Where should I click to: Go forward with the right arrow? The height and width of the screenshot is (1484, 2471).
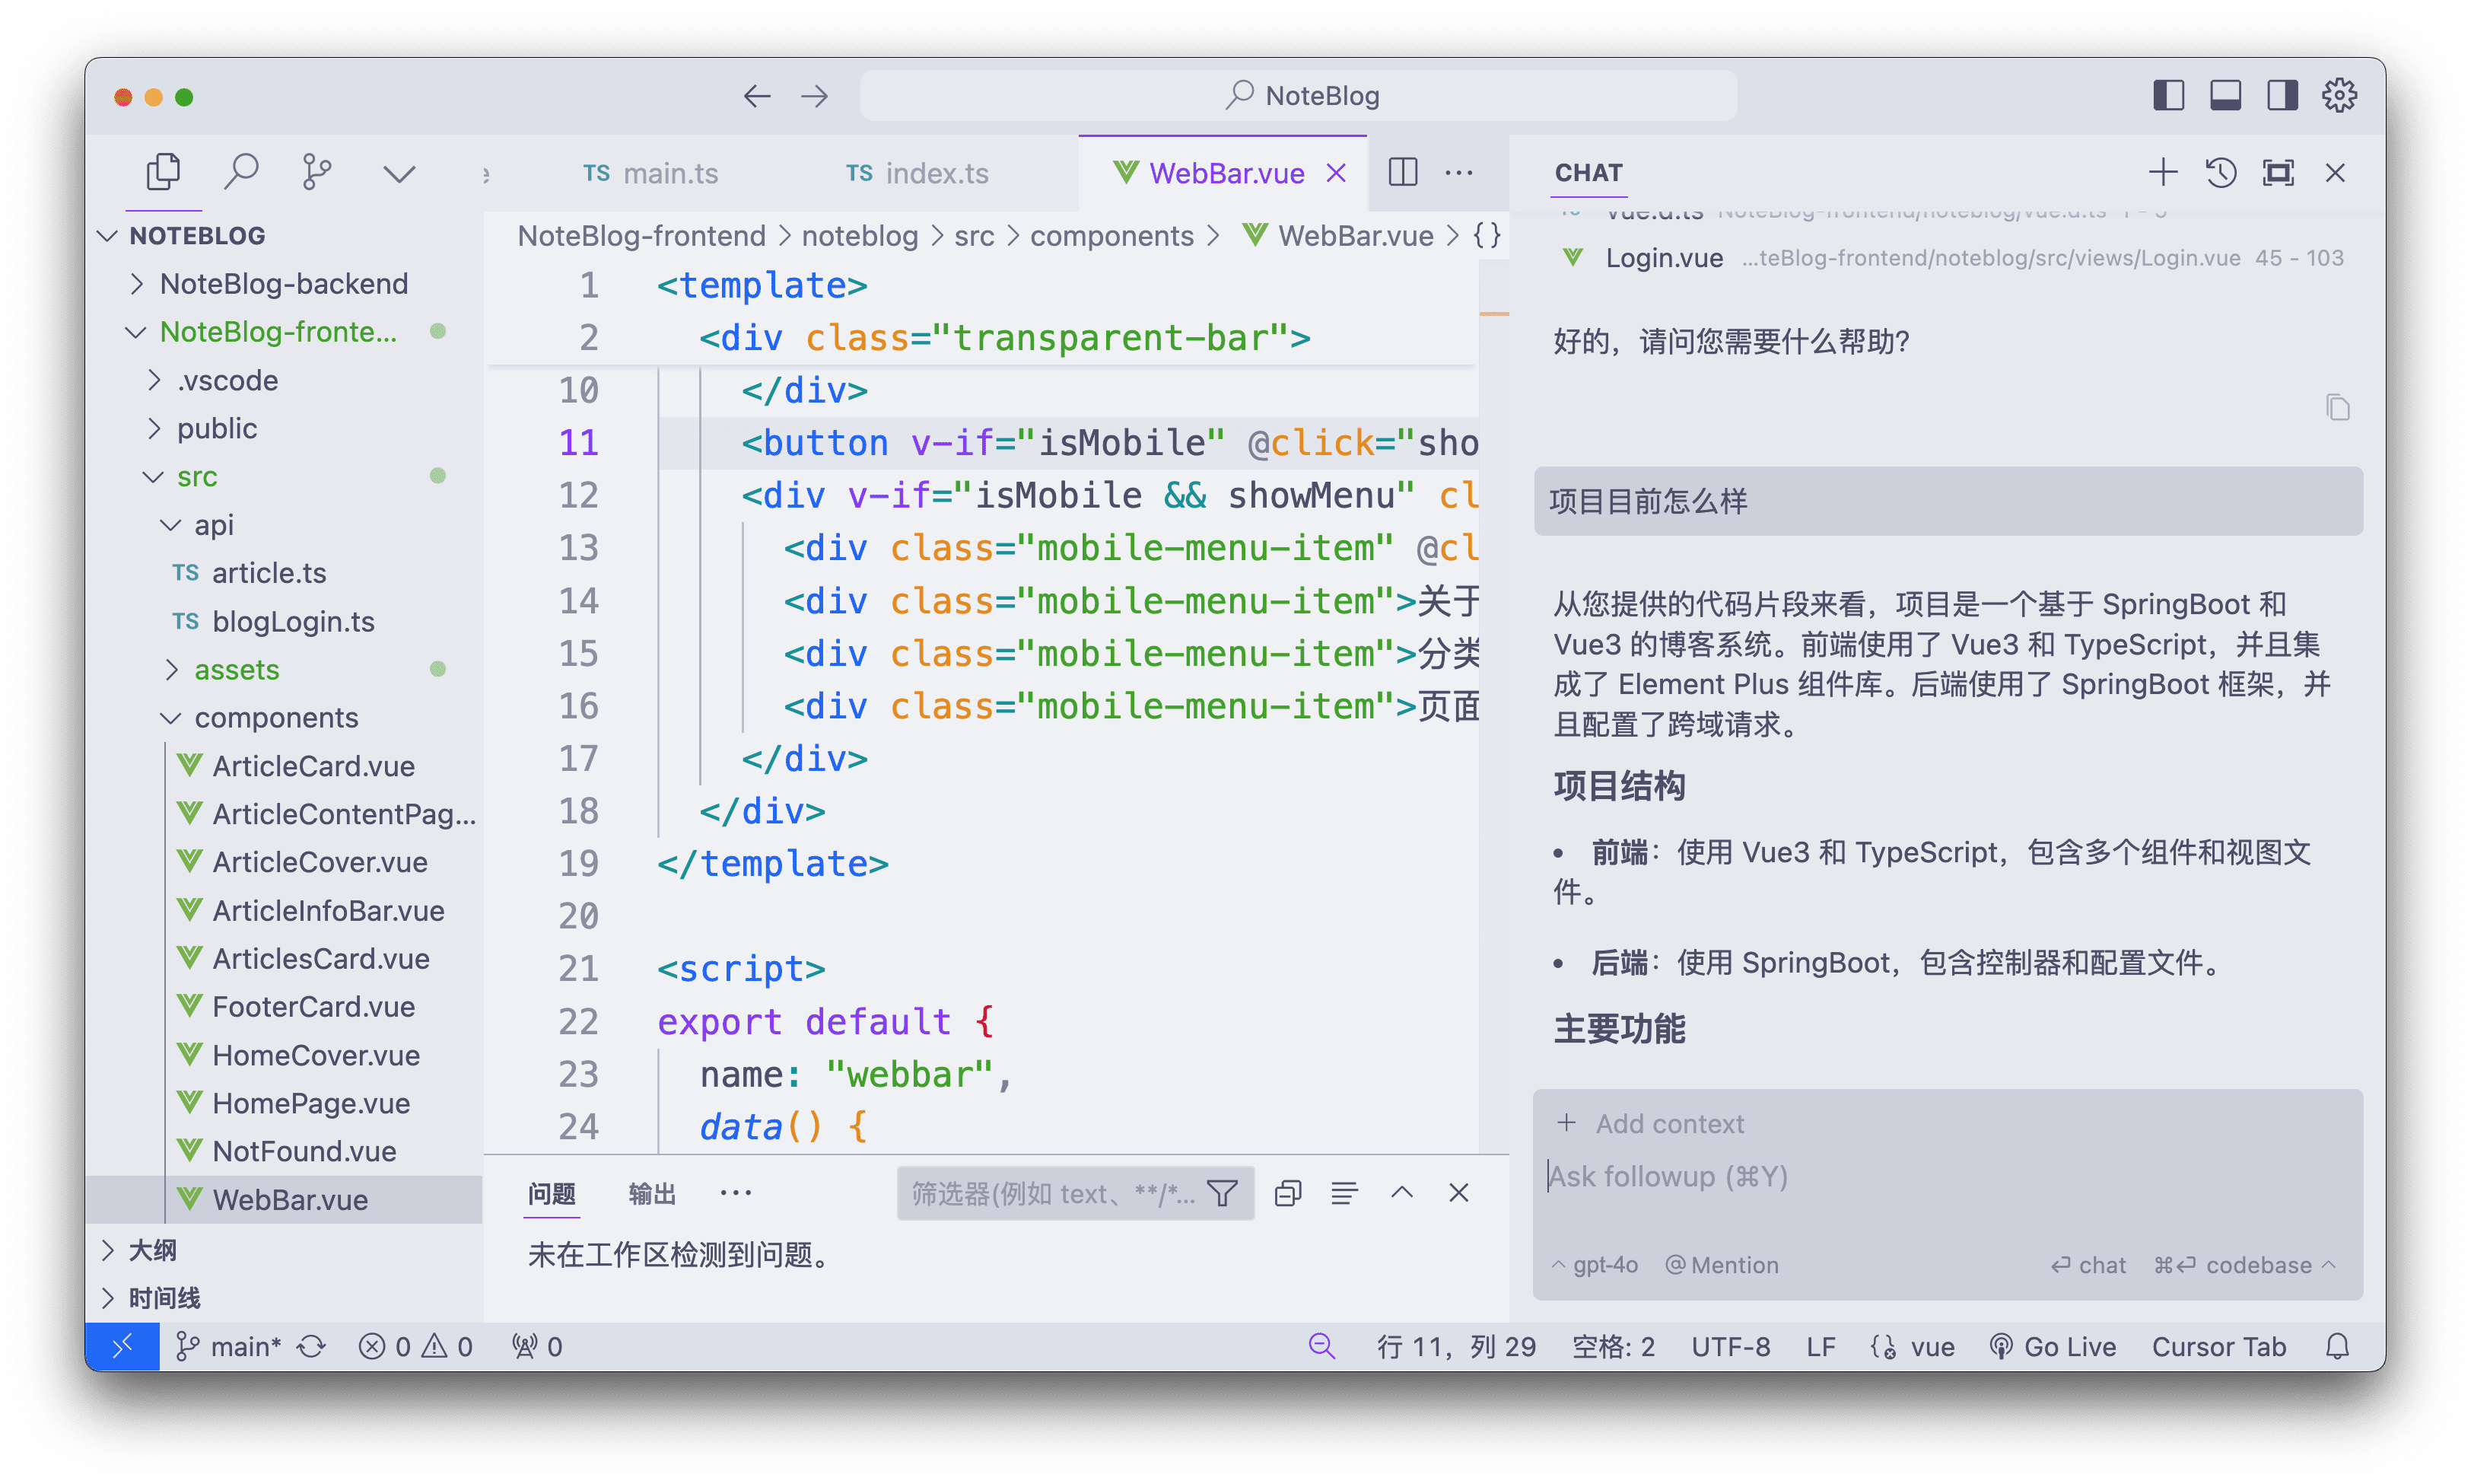pyautogui.click(x=815, y=96)
